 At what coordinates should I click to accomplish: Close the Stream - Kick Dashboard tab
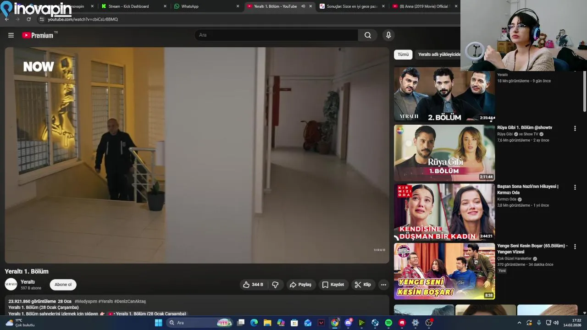[x=165, y=6]
